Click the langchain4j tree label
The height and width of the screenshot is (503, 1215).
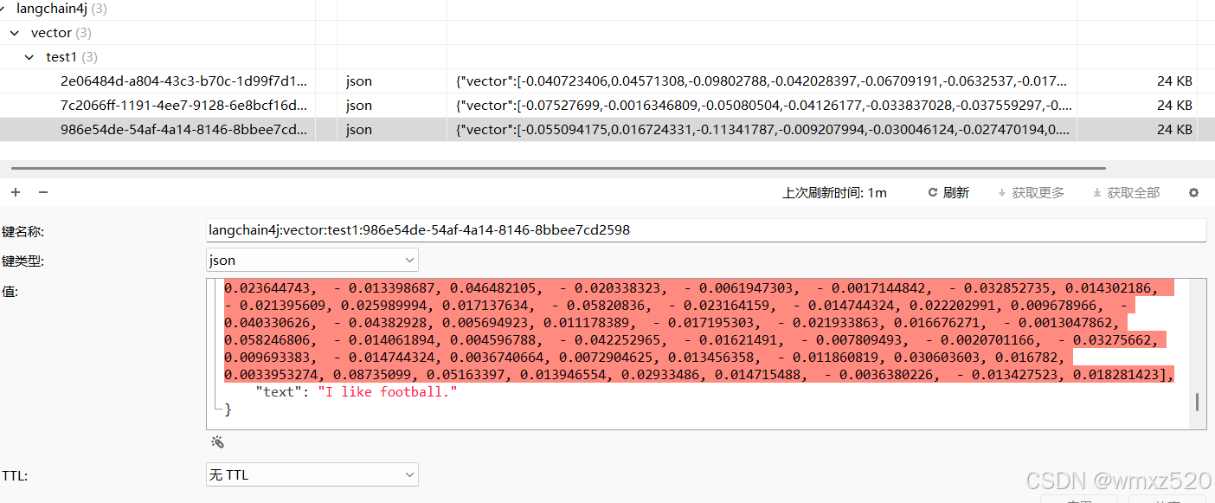click(52, 9)
